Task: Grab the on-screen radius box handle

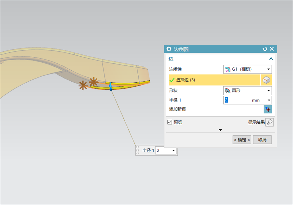Action: [x=138, y=150]
